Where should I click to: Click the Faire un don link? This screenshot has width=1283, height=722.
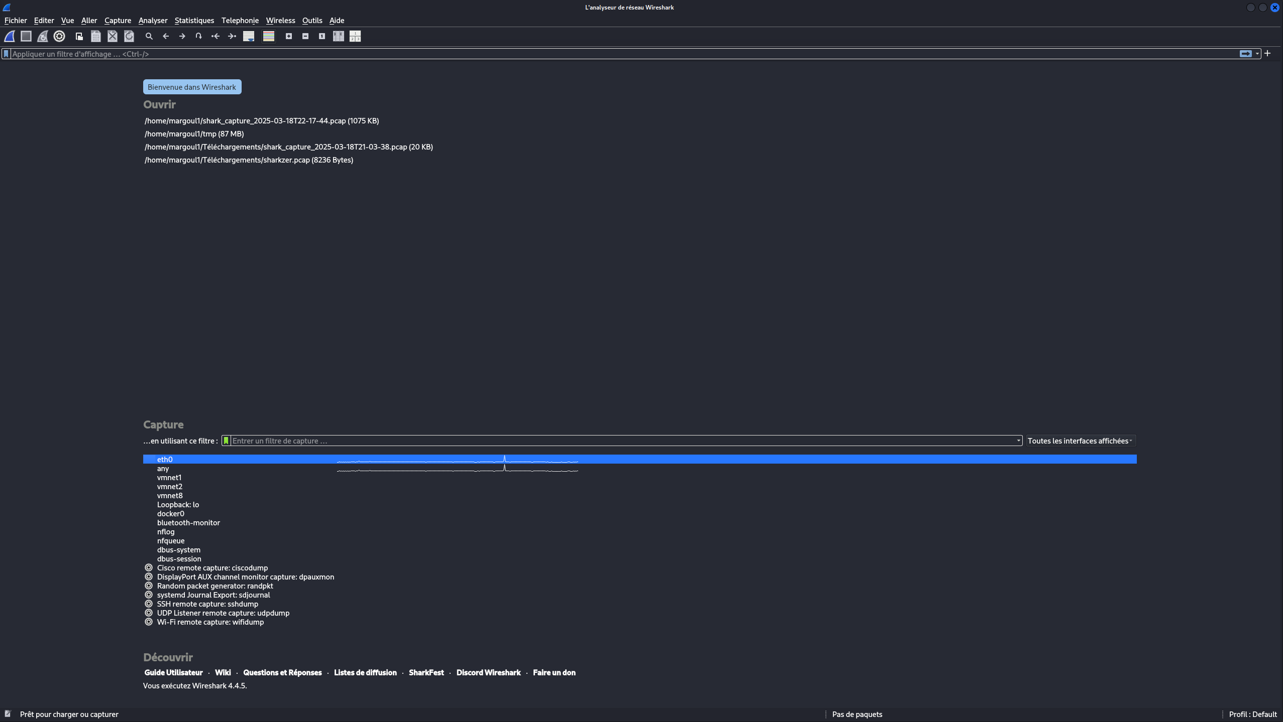coord(554,672)
